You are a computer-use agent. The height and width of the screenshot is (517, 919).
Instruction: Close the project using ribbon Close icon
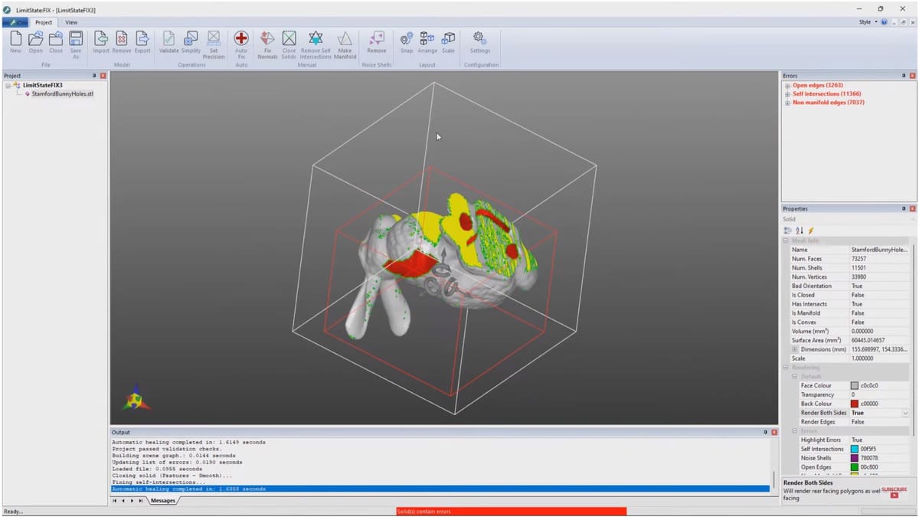click(x=56, y=41)
